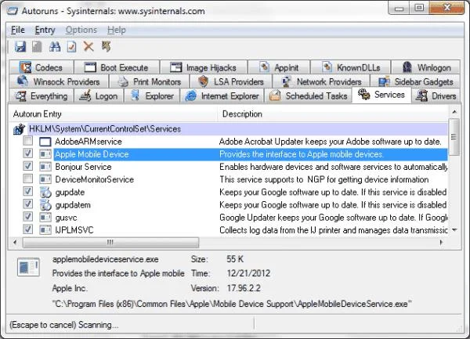Screen dimensions: 470x339
Task: Select the AdobeARMservice row
Action: pos(230,142)
